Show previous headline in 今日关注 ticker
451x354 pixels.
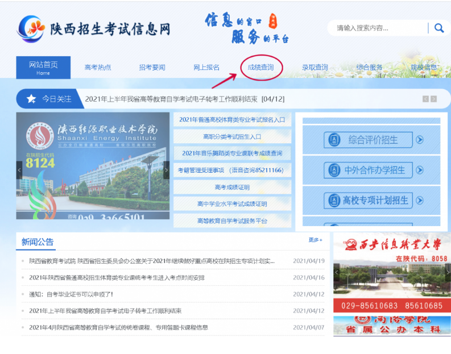[x=425, y=99]
